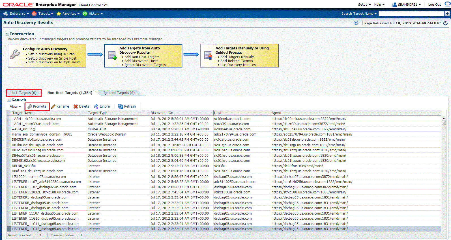Click Ignore Discovered Targets link
This screenshot has width=451, height=240.
pos(145,65)
